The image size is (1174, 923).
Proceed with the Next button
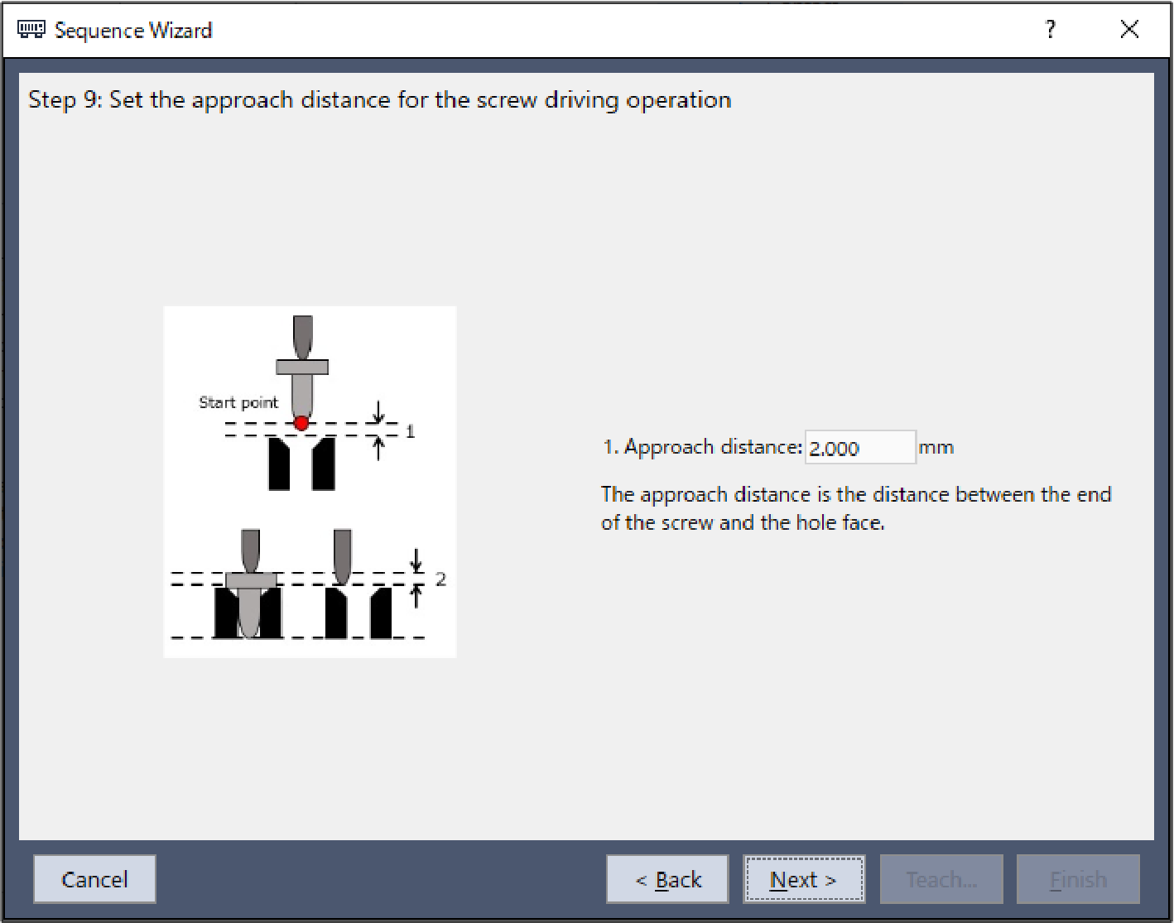pyautogui.click(x=804, y=879)
